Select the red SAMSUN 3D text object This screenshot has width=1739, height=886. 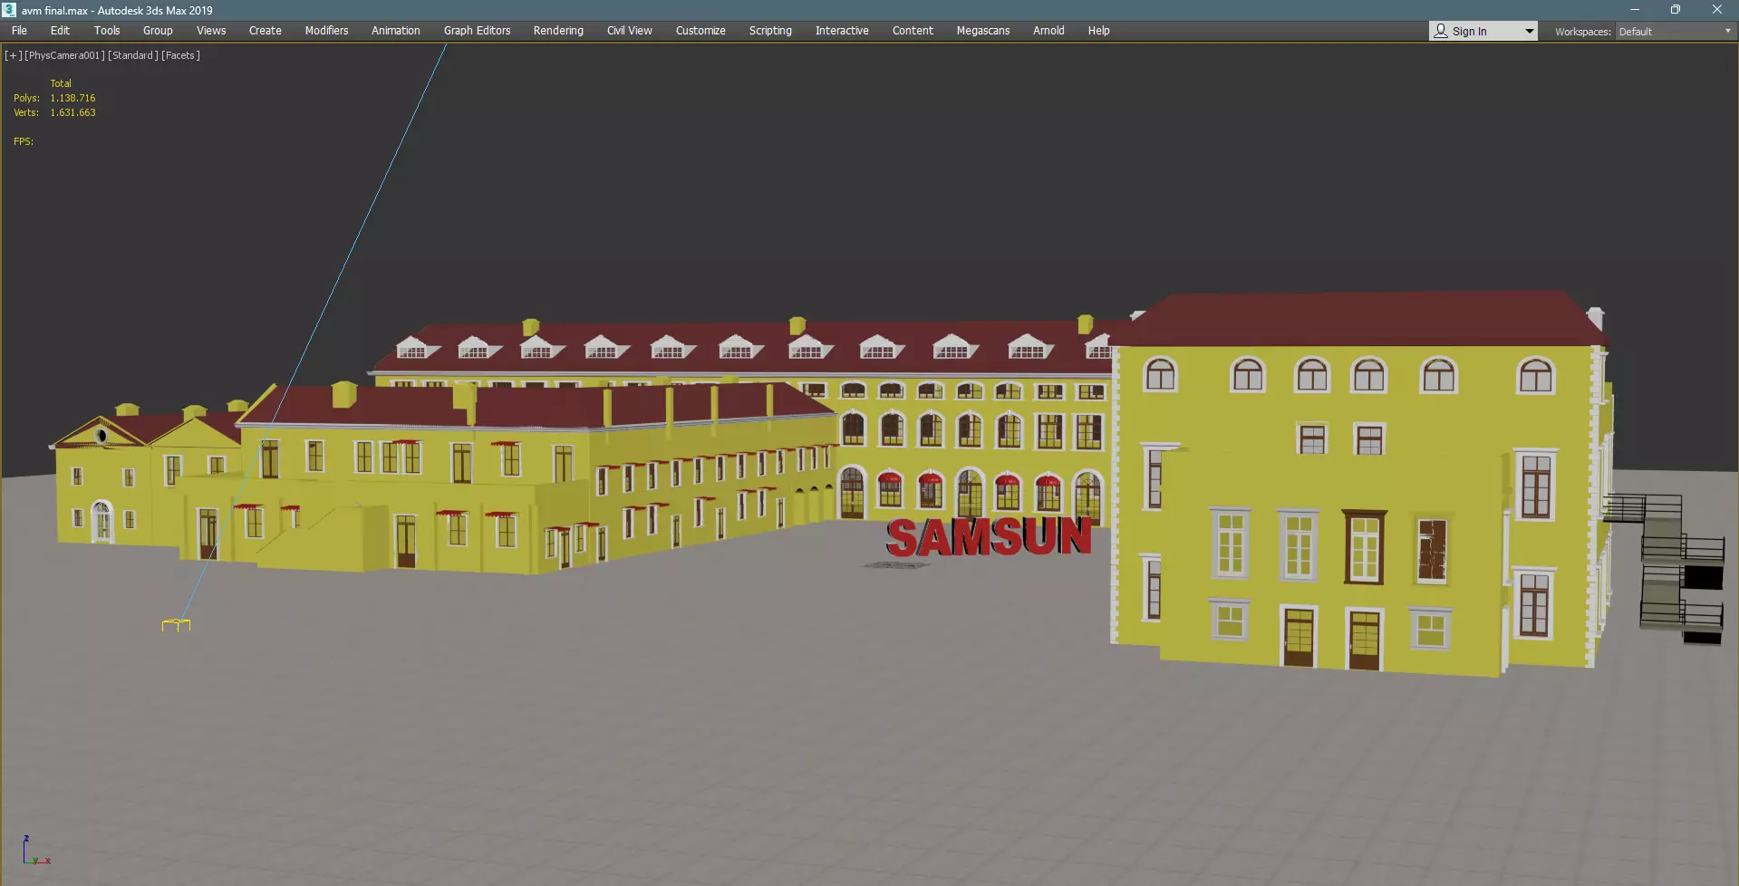pyautogui.click(x=989, y=537)
